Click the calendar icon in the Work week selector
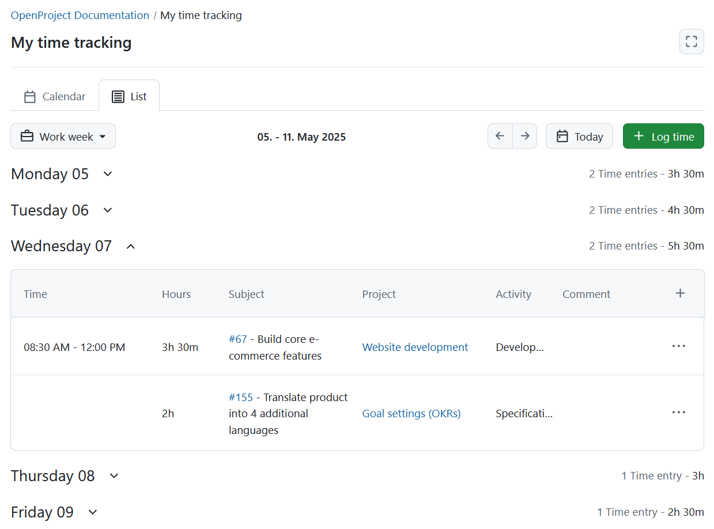Screen dimensions: 714x529 point(27,136)
